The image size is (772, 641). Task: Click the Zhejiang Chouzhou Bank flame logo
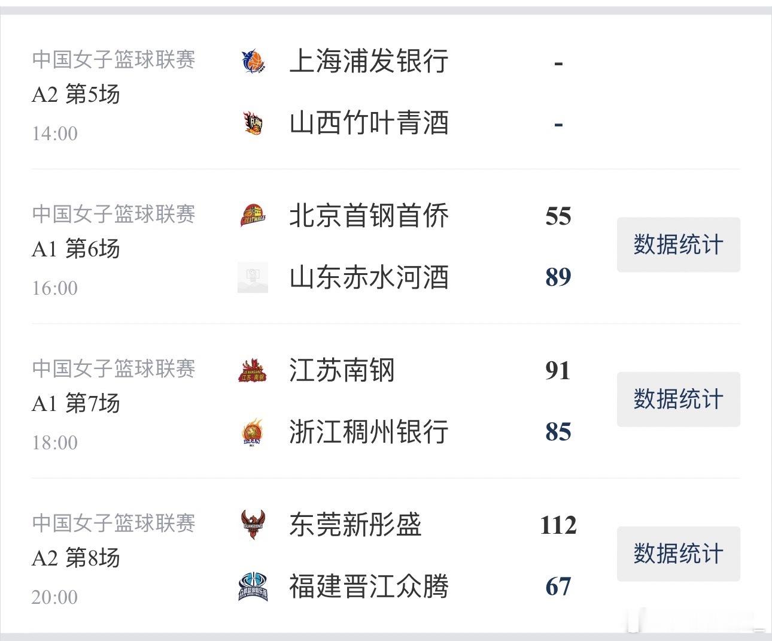(253, 432)
